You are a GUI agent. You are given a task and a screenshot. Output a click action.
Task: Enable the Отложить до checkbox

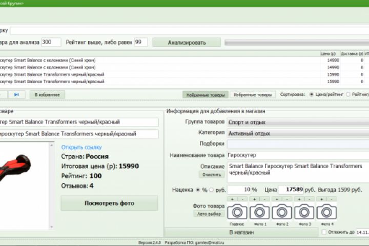pyautogui.click(x=324, y=232)
